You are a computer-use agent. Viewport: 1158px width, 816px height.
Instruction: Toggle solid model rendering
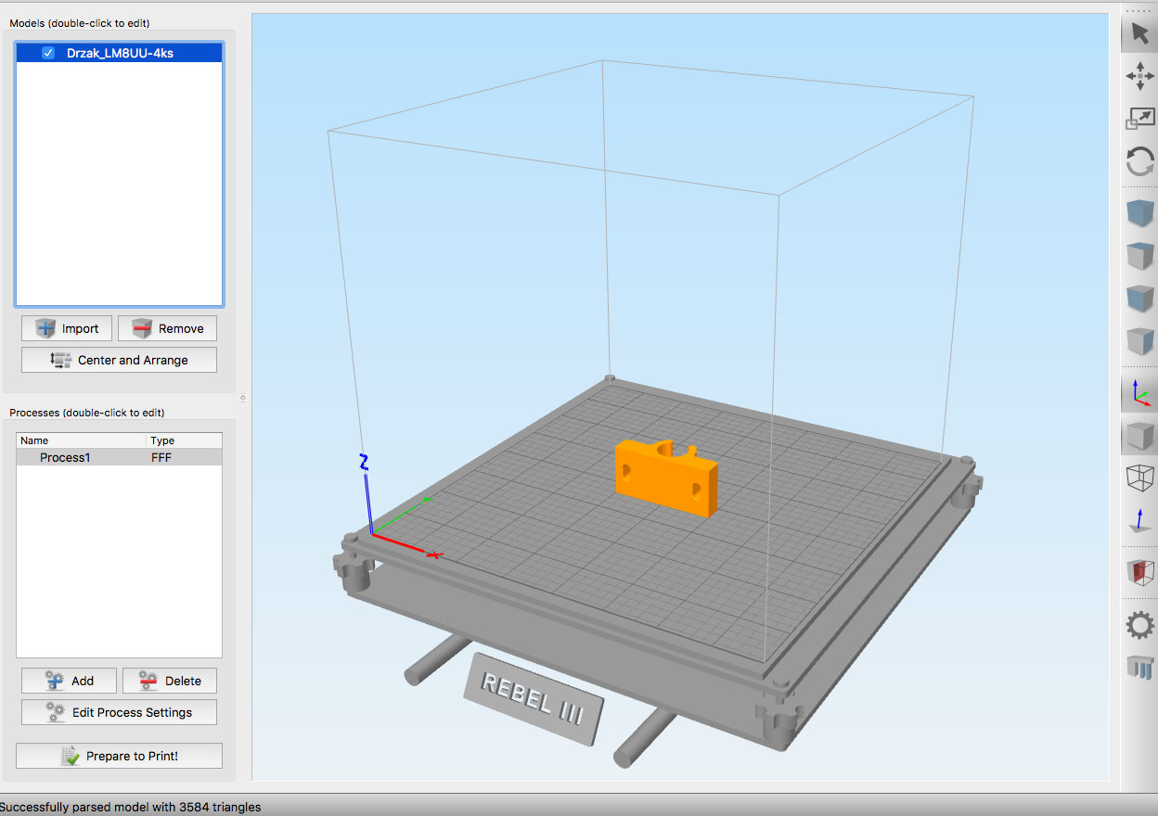(x=1139, y=436)
